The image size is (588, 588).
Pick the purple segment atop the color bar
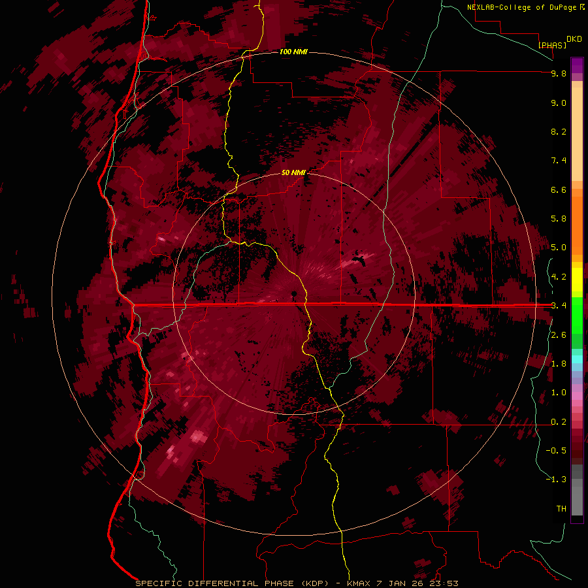(x=577, y=66)
